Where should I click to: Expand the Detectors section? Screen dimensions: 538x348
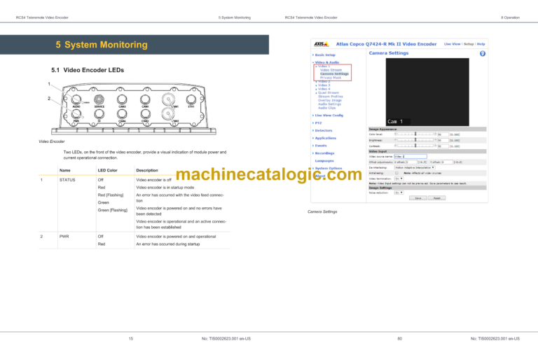click(323, 131)
